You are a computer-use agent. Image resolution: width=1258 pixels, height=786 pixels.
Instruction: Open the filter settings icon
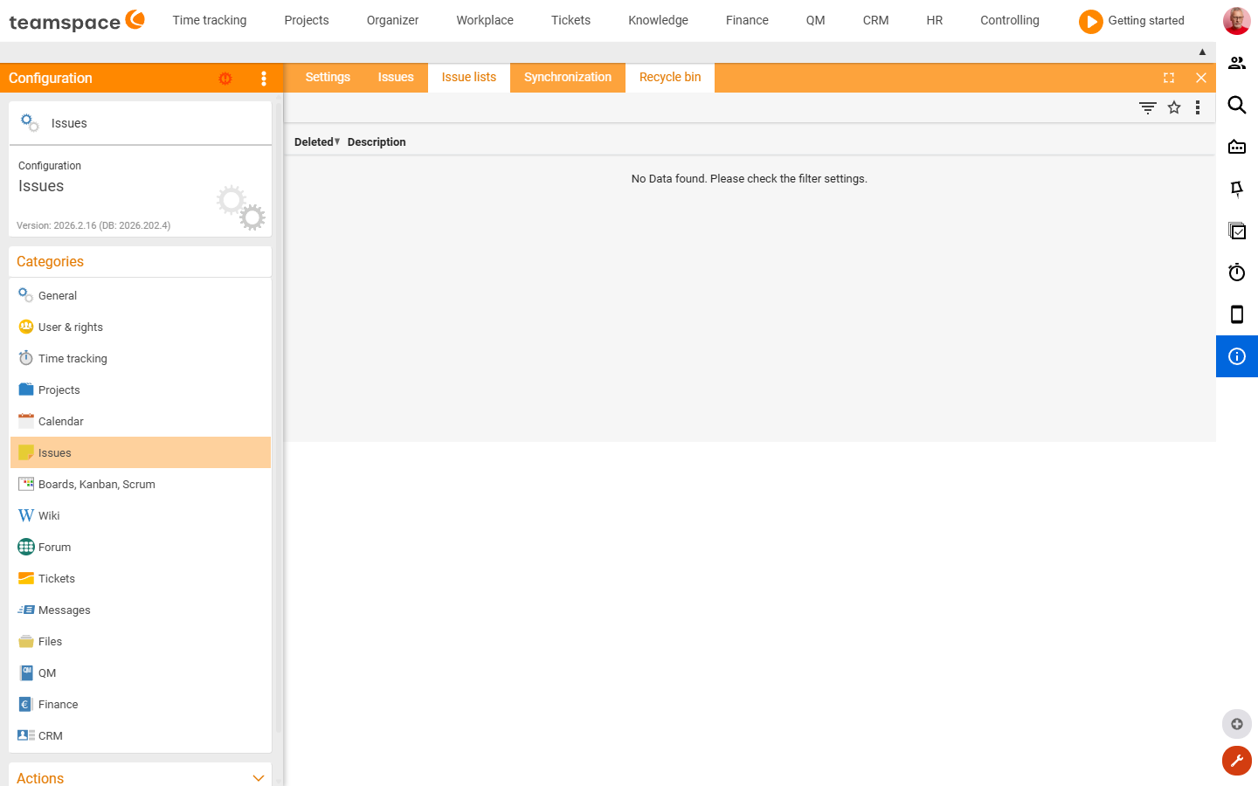tap(1148, 107)
